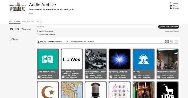
Task: Open the Vietnam map collection tile
Action: 72,90
